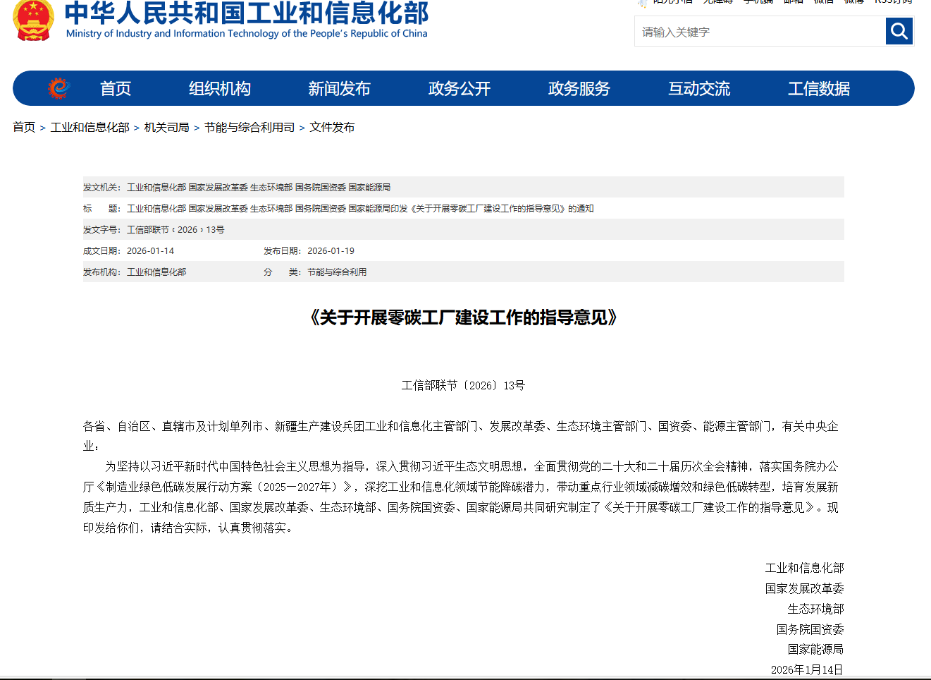Go to 新闻发布 in the nav bar
Screen dimensions: 931x680
point(339,89)
